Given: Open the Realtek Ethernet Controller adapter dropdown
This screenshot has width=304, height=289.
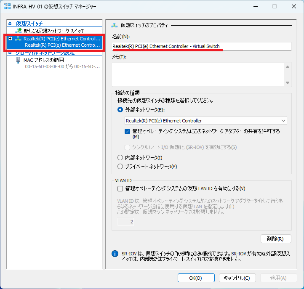Looking at the screenshot, I should 206,121.
